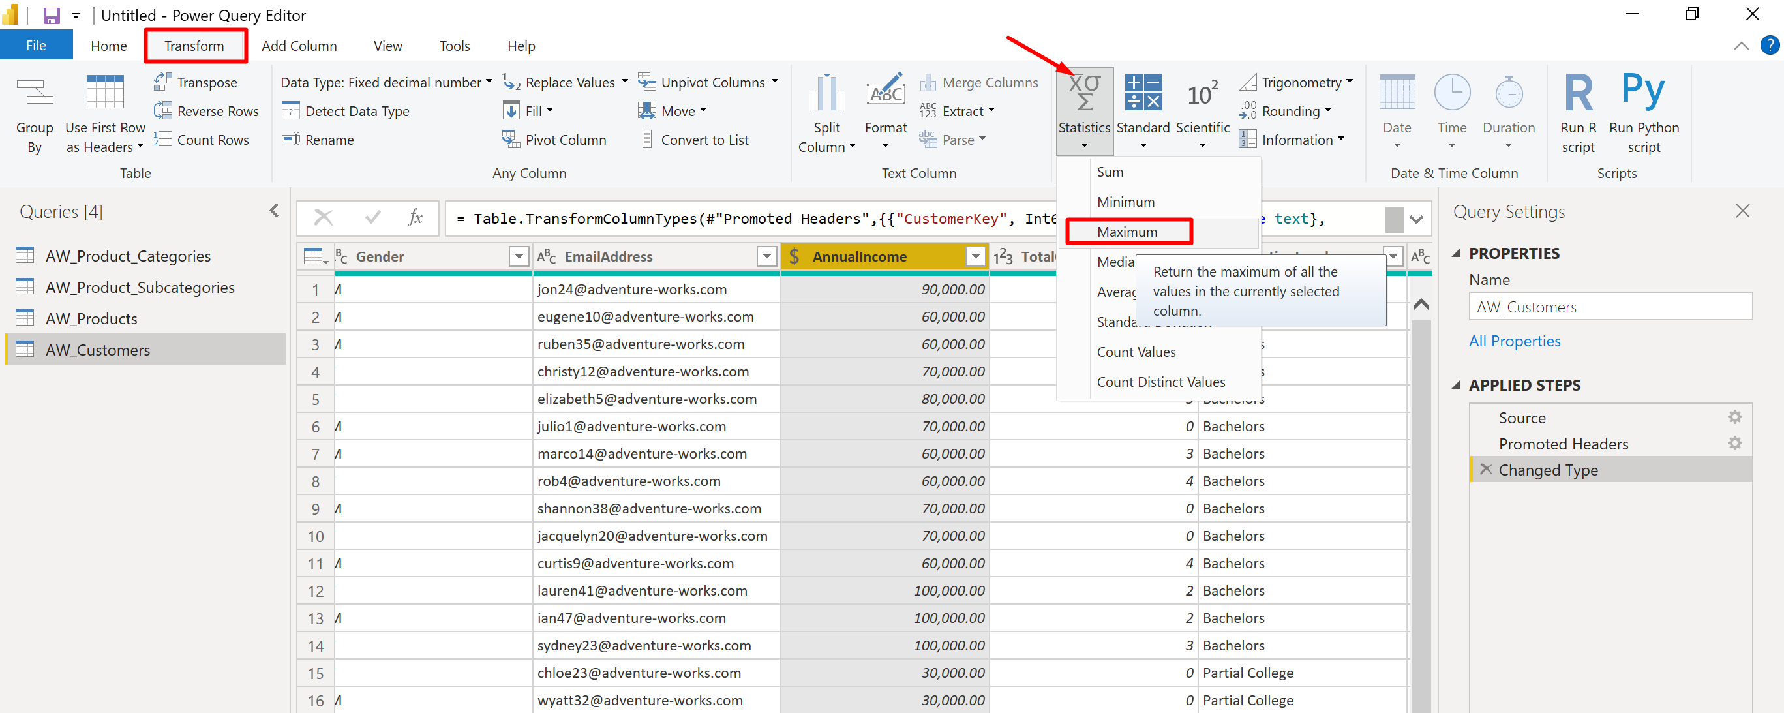Switch to the Home tab
This screenshot has height=713, width=1784.
[109, 46]
